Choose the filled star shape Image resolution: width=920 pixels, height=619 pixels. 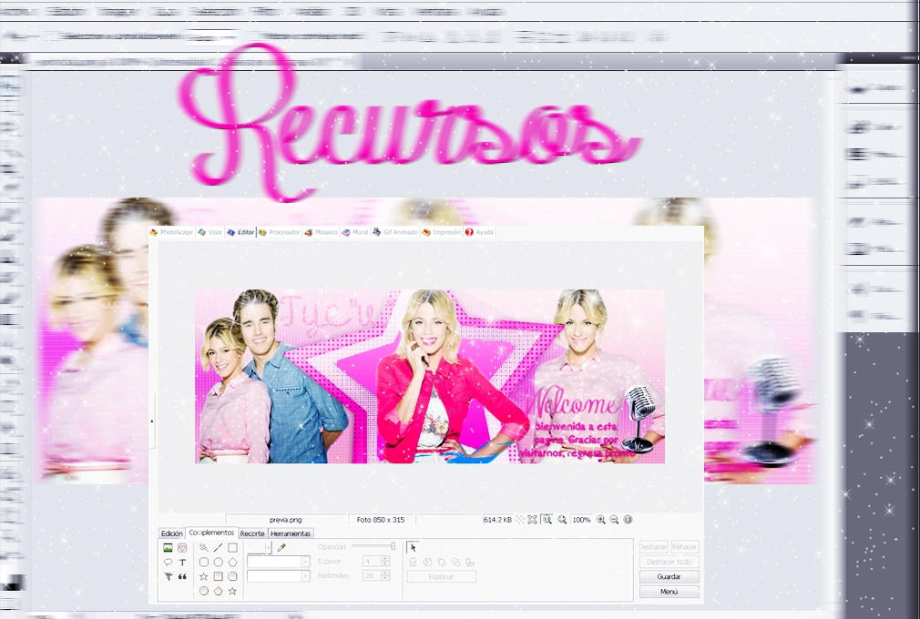pos(232,591)
